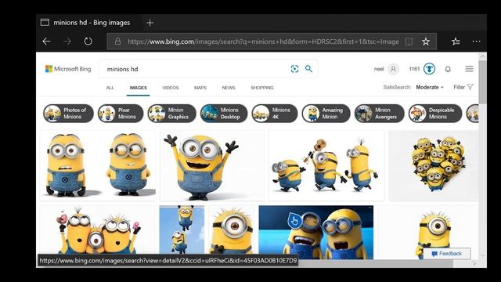Click the magnifier search icon
This screenshot has height=282, width=501.
[308, 69]
